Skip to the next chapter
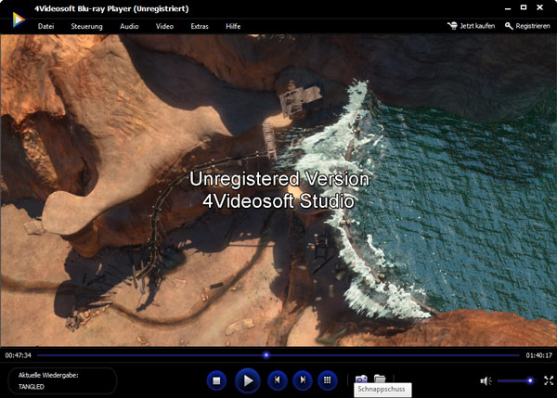 pyautogui.click(x=302, y=380)
